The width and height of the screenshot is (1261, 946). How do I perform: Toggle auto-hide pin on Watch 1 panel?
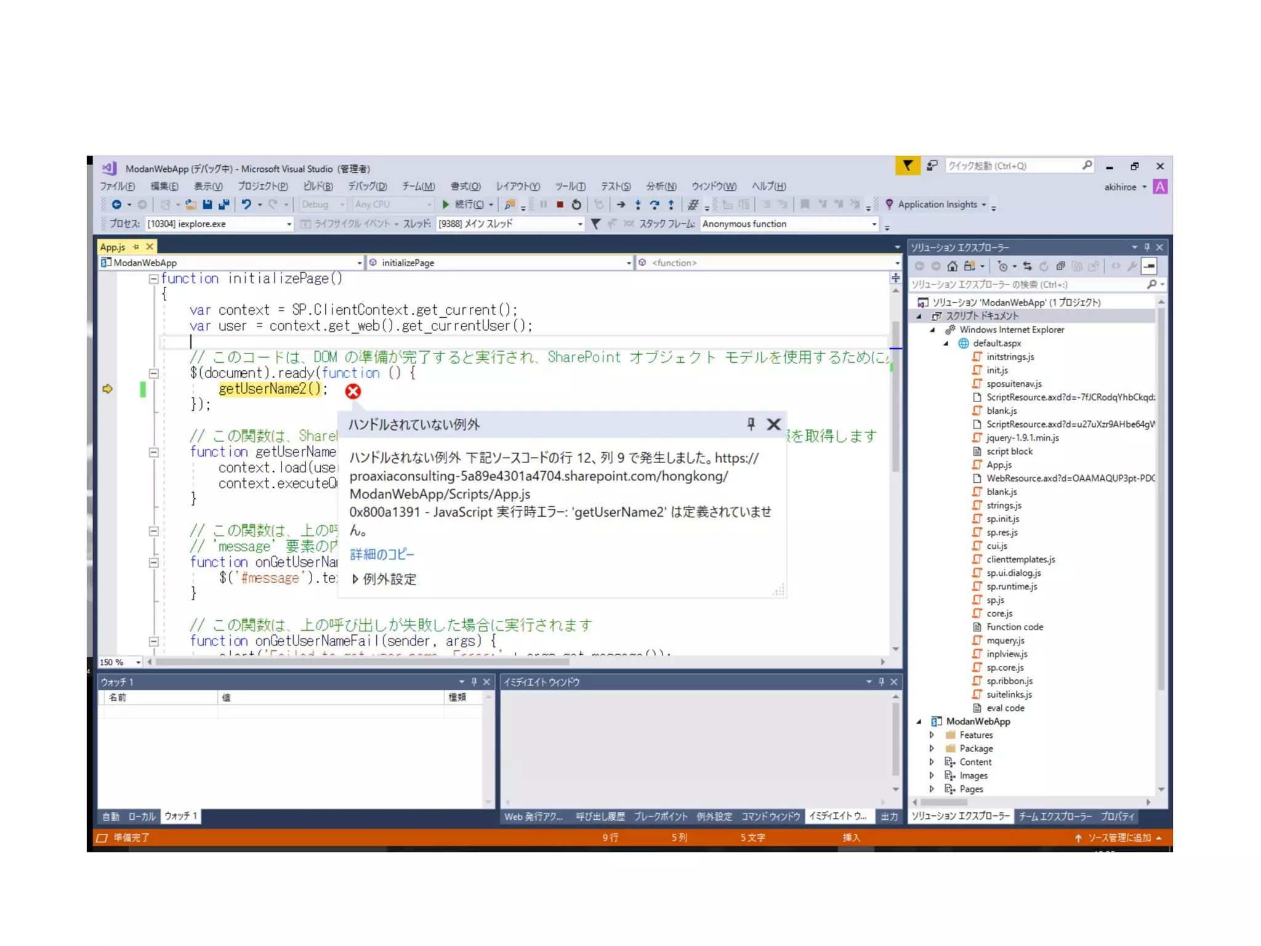pos(474,682)
